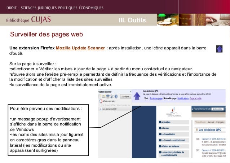Click the blue help icon in Update Scanner

click(116, 96)
